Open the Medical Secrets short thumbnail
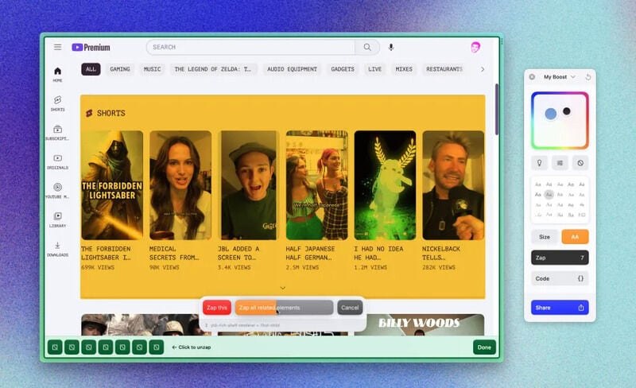Screen dimensions: 636x388 point(180,185)
